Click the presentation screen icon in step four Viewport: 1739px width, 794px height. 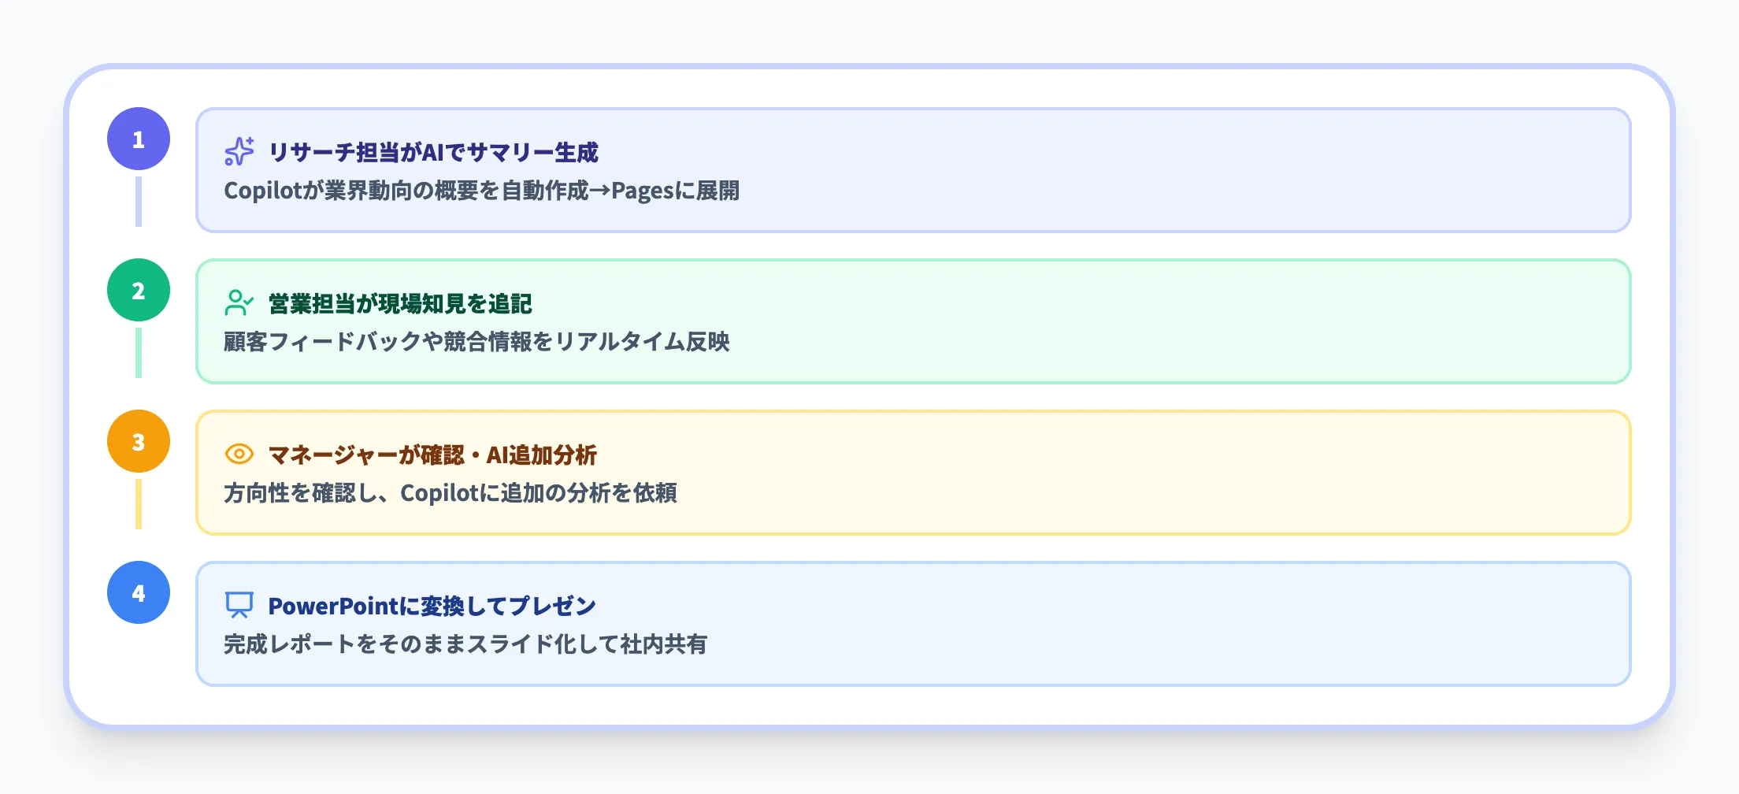pos(239,605)
